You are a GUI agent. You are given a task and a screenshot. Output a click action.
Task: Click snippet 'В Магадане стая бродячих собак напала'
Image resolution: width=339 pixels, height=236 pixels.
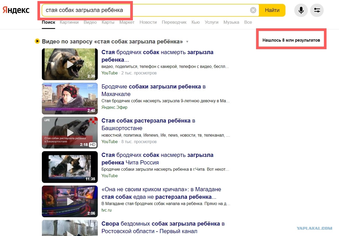click(x=166, y=204)
